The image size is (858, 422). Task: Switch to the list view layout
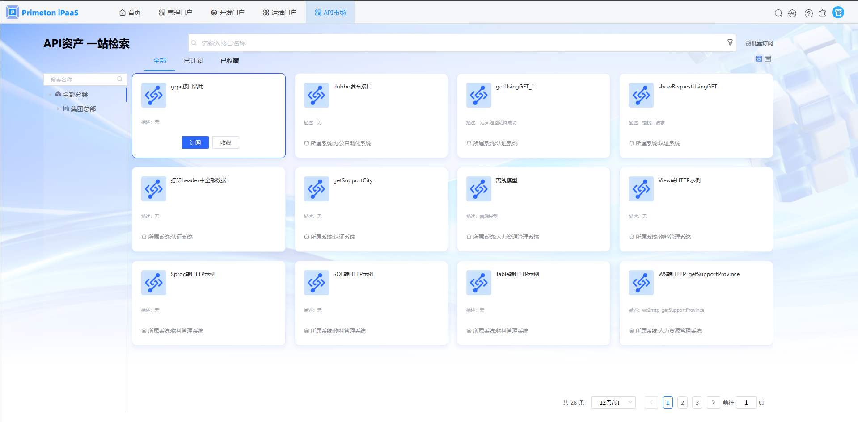[x=768, y=59]
